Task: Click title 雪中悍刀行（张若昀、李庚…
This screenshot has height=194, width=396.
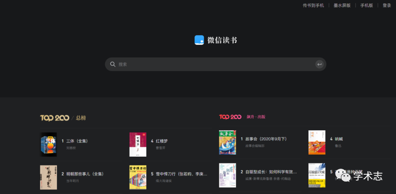Action: (181, 174)
